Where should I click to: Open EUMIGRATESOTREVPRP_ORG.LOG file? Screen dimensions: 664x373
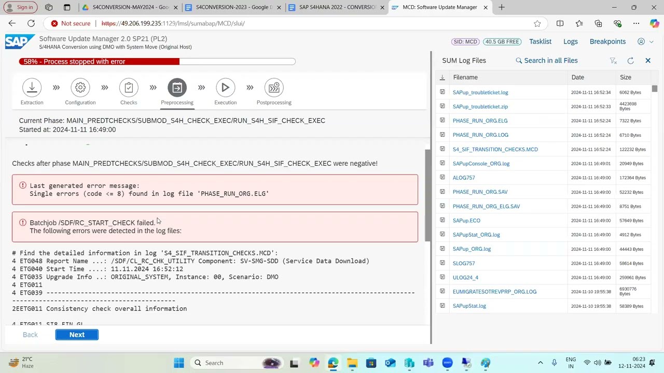(x=494, y=292)
